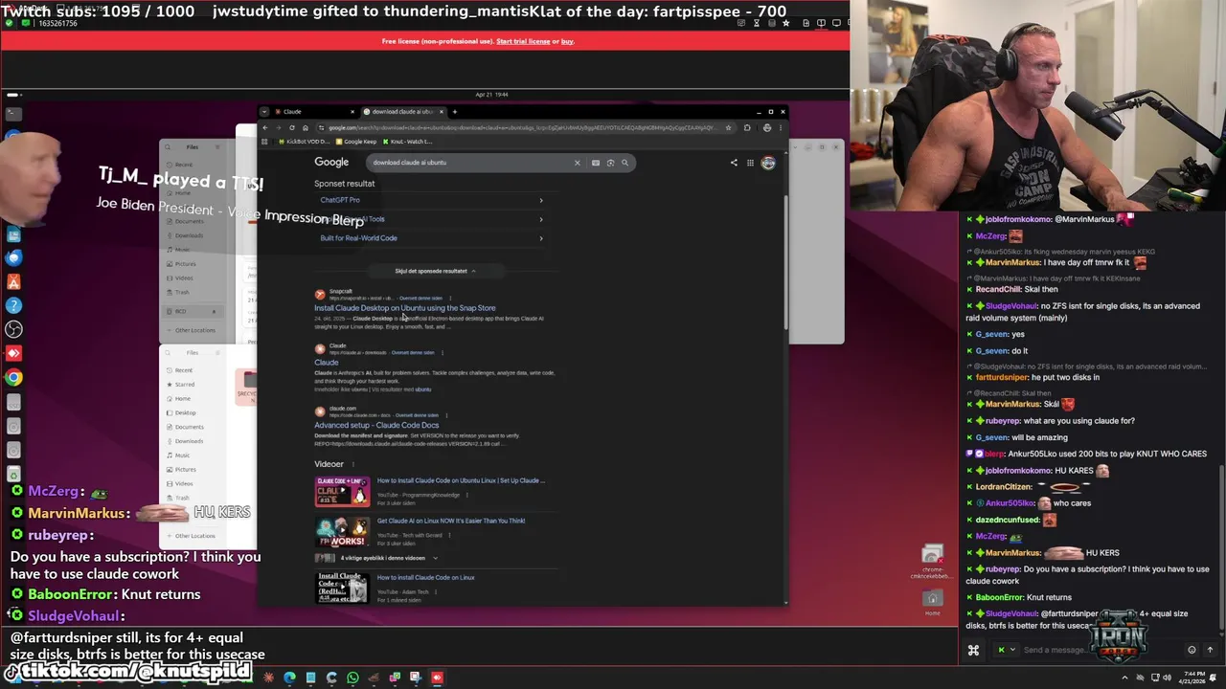Open Knut - Watch bookmark
The width and height of the screenshot is (1226, 689).
tap(407, 142)
